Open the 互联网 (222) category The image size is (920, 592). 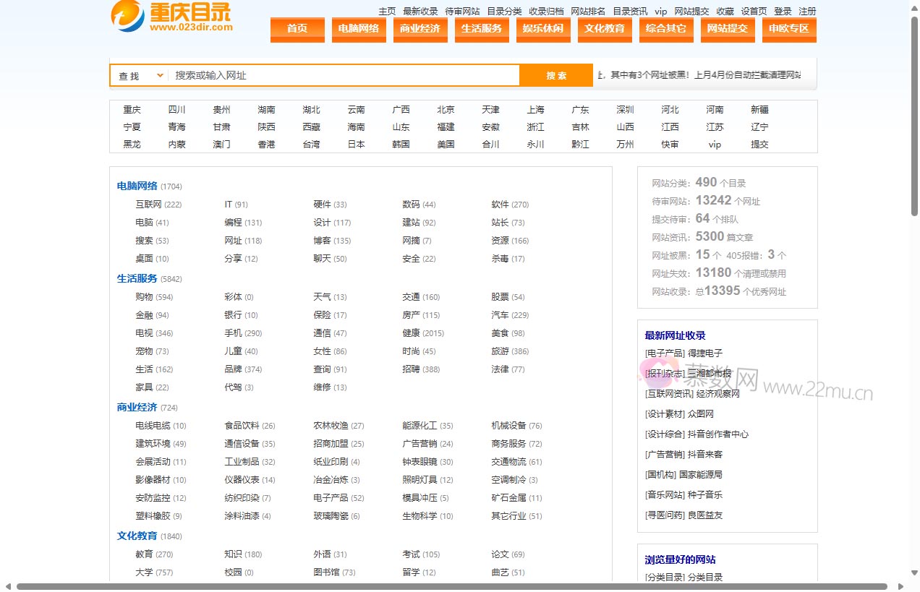click(149, 205)
